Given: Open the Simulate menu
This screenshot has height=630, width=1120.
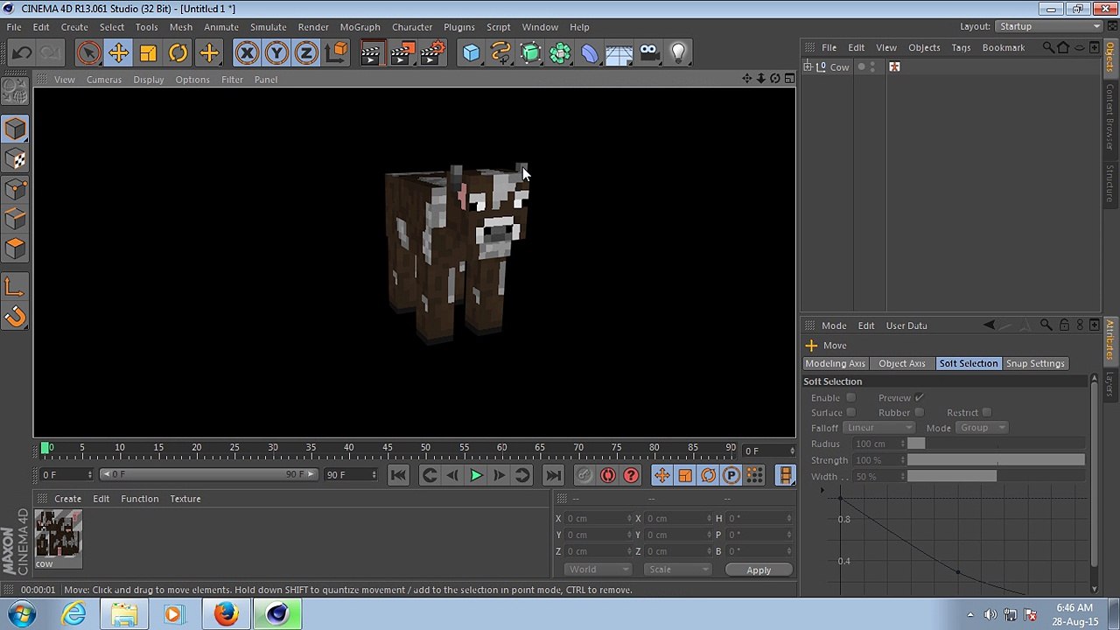Looking at the screenshot, I should [268, 27].
